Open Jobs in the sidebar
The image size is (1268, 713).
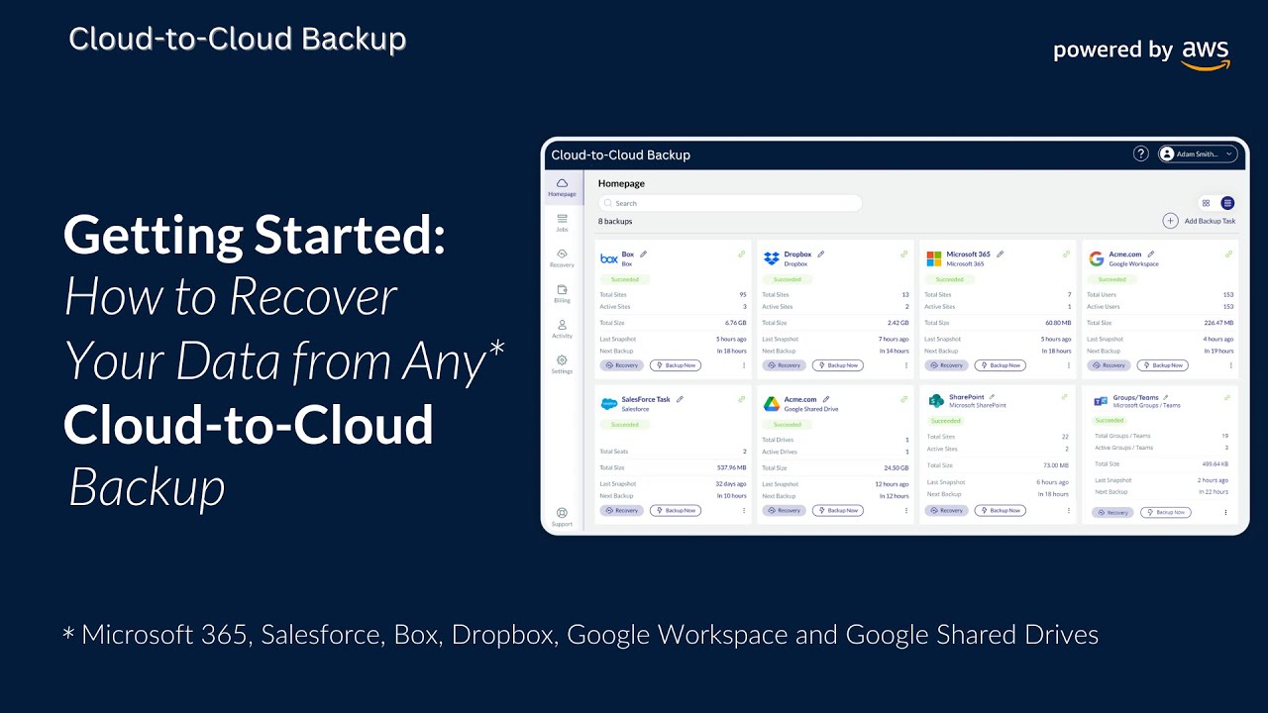pyautogui.click(x=562, y=222)
